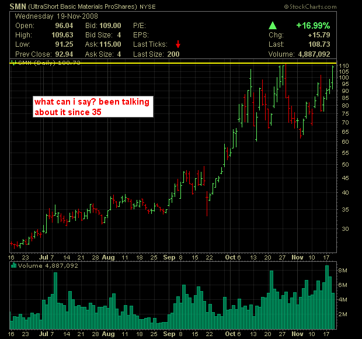Click the green volume bars icon
Viewport: 362px width, 339px height.
[13, 265]
